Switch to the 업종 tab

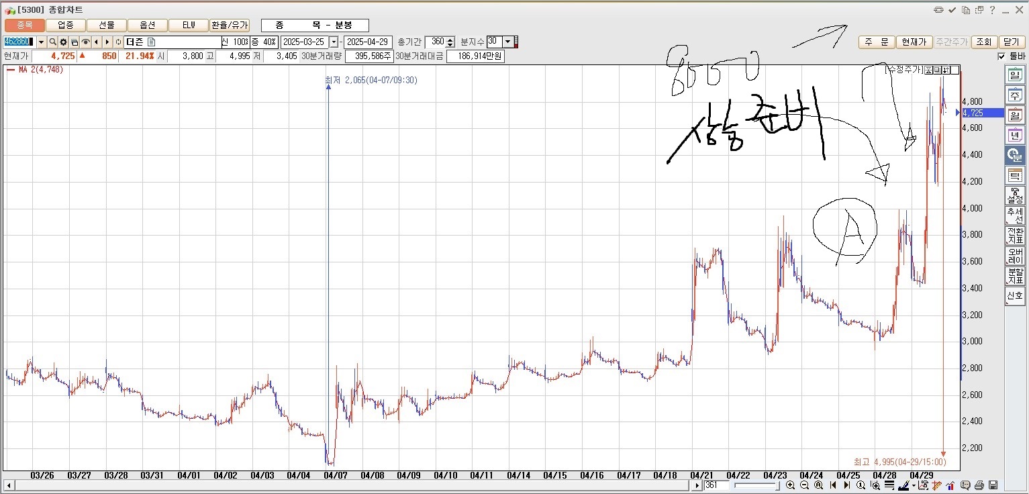[x=66, y=26]
